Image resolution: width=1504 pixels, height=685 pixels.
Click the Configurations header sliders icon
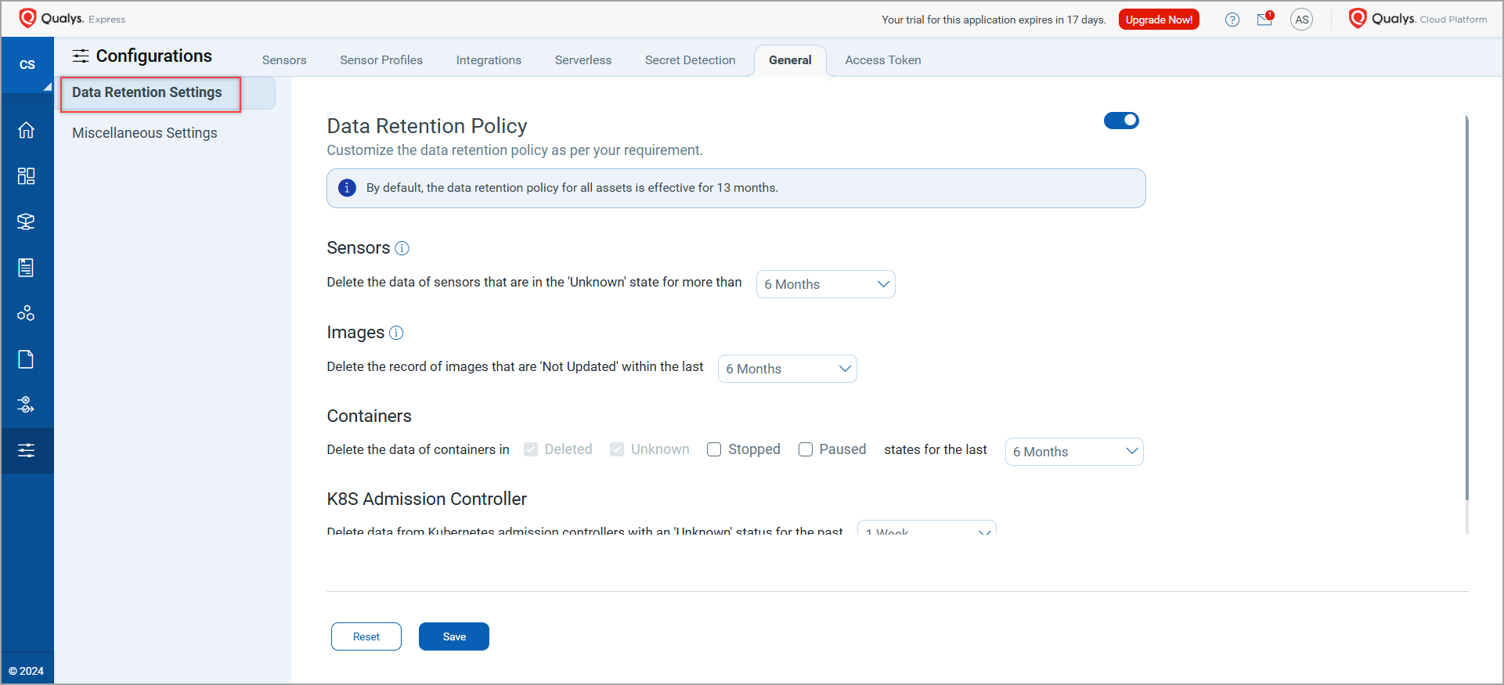81,56
